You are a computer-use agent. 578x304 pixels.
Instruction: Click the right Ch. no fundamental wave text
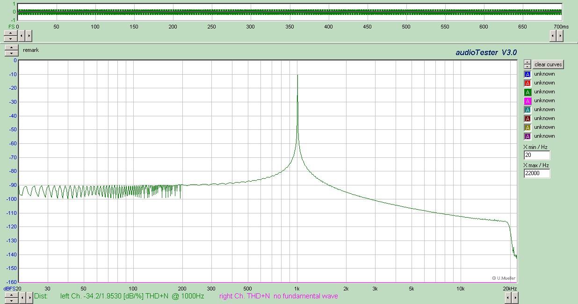point(278,296)
